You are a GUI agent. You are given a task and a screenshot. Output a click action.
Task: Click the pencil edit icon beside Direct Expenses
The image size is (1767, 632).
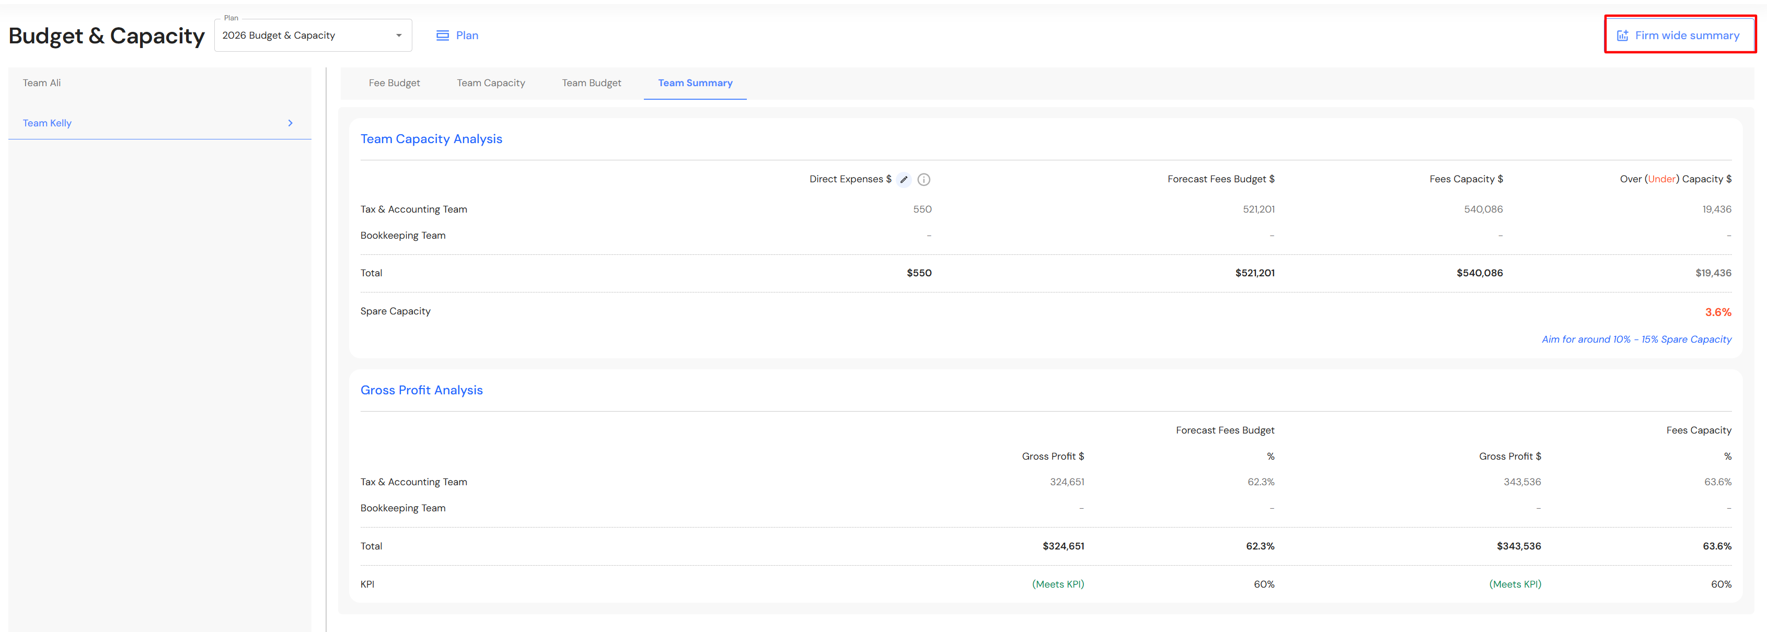click(x=904, y=180)
